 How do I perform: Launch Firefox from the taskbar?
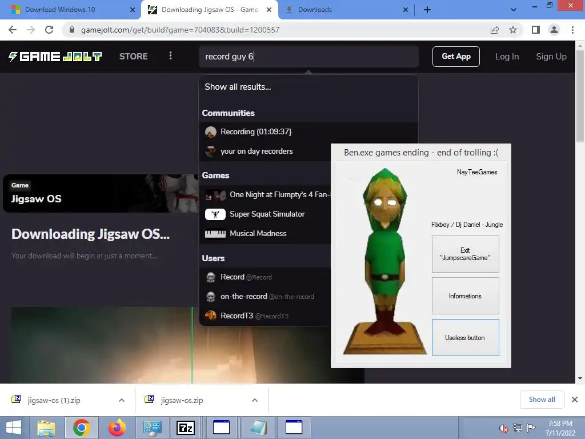point(117,428)
